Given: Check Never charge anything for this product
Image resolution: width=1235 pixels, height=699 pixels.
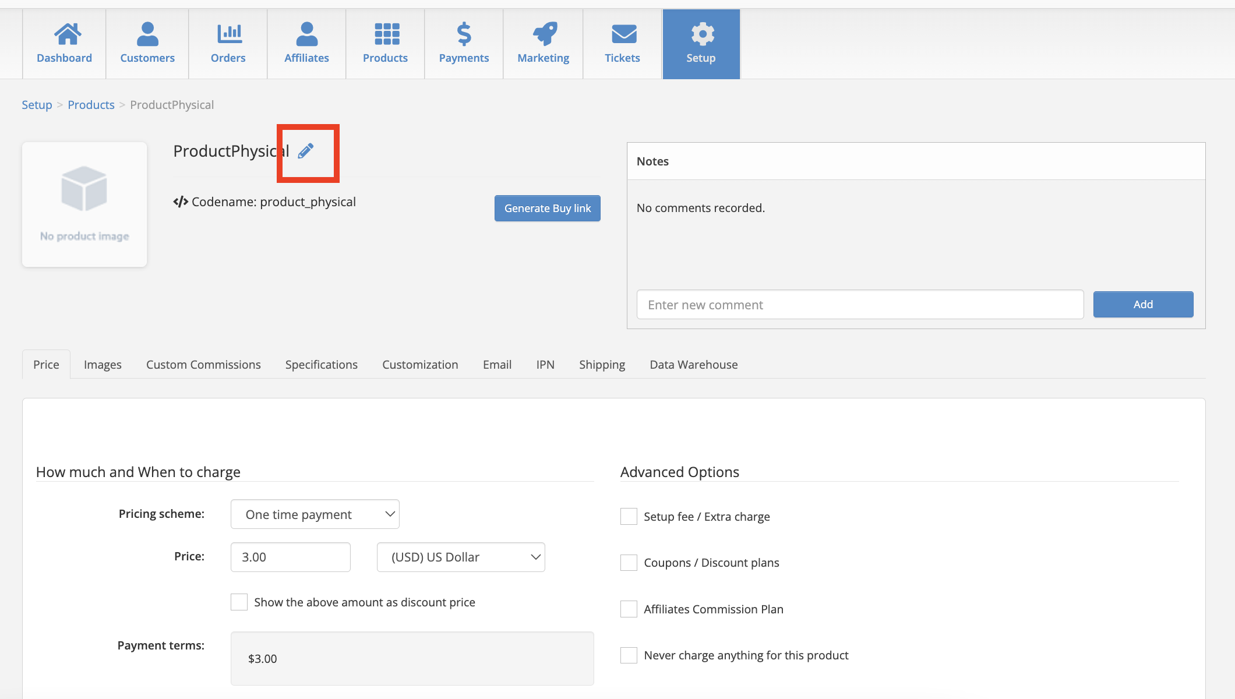Looking at the screenshot, I should pos(629,655).
